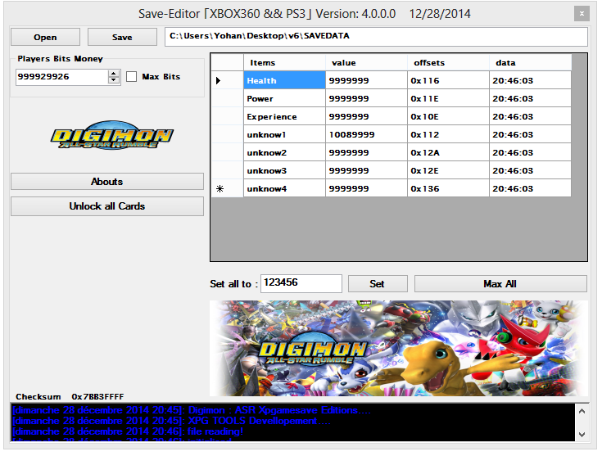Select the Experience value cell
The width and height of the screenshot is (602, 456).
tap(366, 116)
